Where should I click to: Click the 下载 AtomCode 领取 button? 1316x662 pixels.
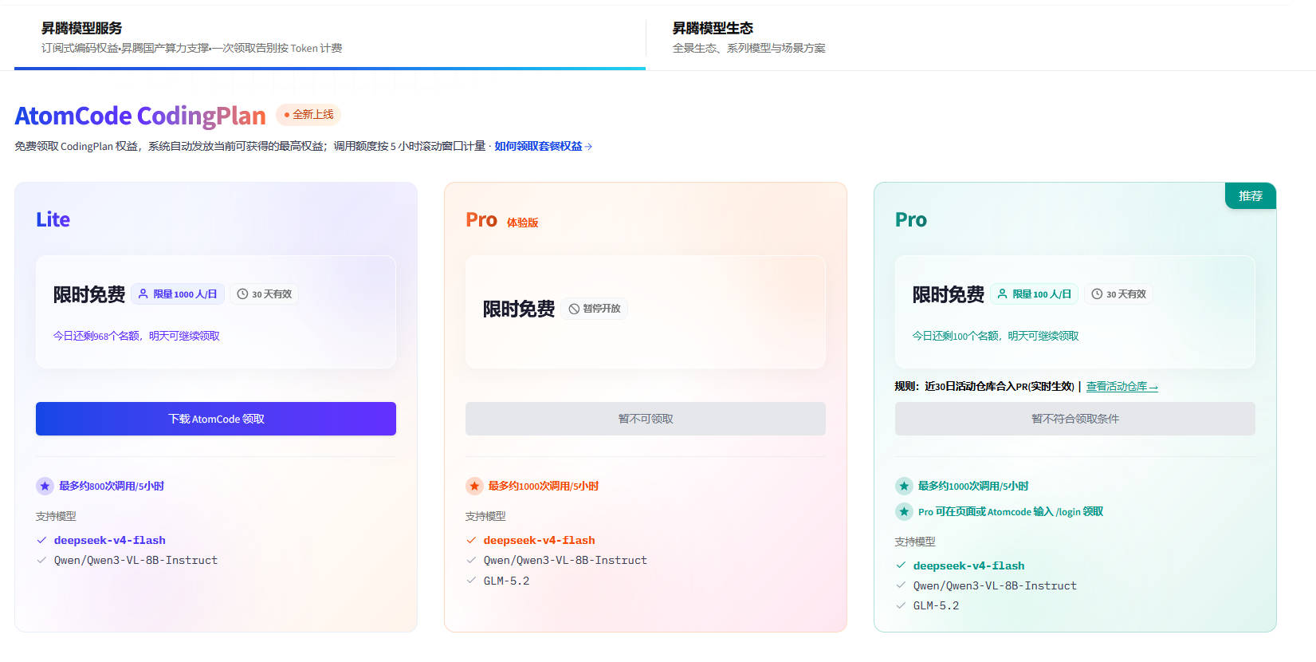(x=216, y=419)
